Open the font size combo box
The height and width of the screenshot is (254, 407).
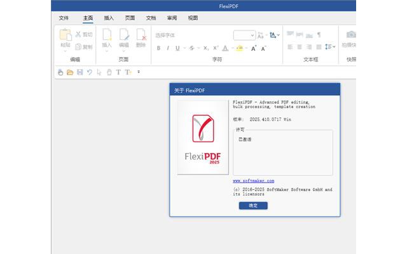244,36
